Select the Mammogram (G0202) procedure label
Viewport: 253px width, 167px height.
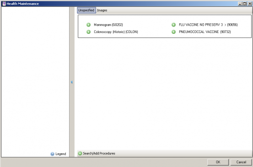108,25
